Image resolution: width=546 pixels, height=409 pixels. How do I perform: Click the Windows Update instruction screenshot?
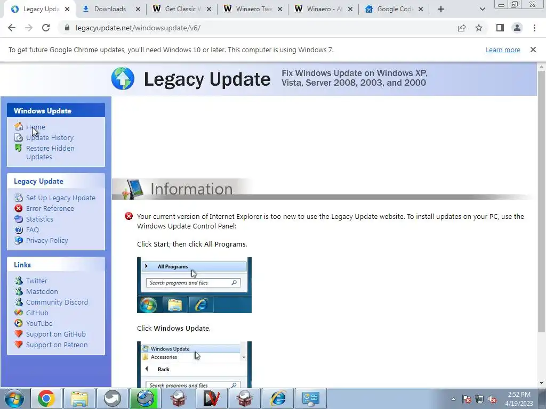(x=194, y=364)
